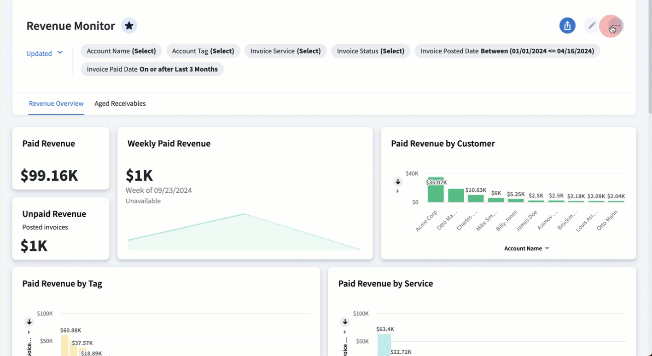Screen dimensions: 652x356
Task: Switch to the Aged Receivables tab
Action: [x=120, y=103]
